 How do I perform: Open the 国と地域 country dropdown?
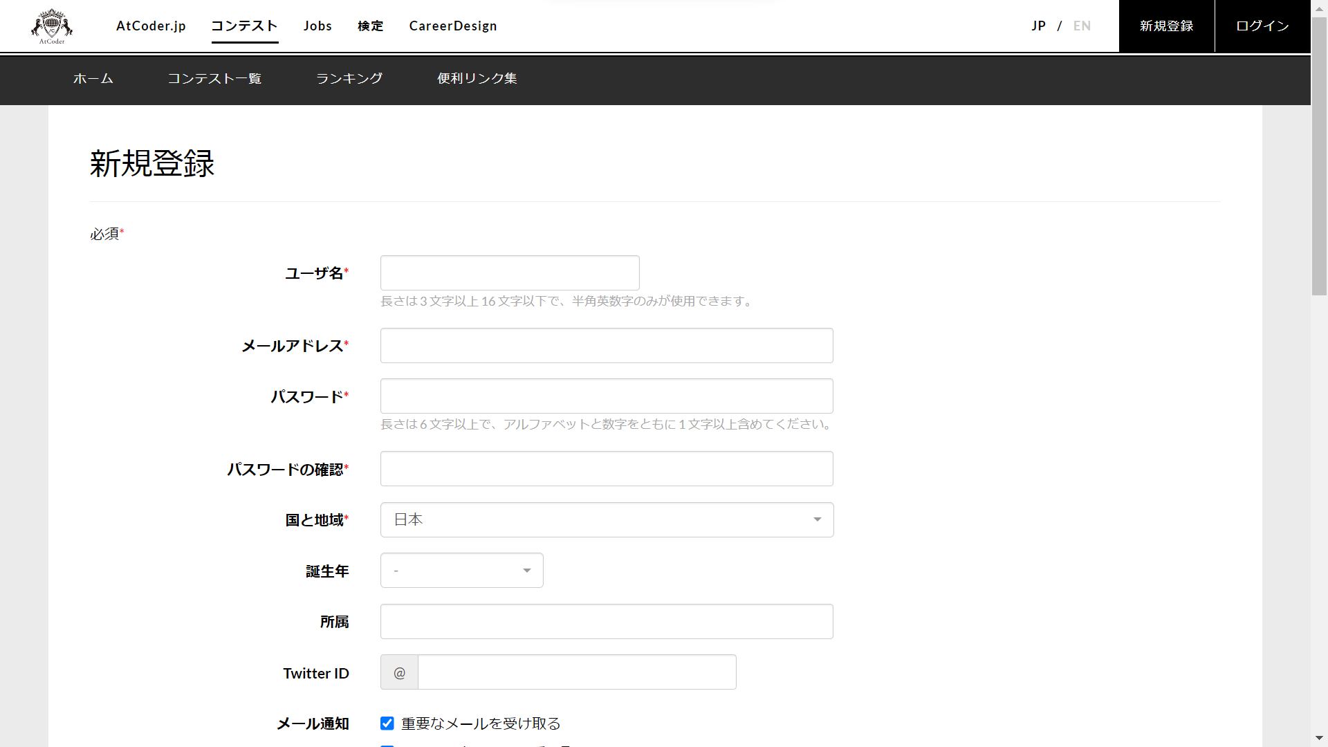coord(607,519)
